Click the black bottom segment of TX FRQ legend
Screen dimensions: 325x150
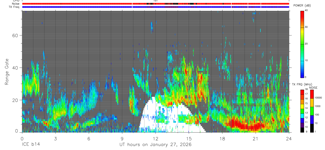tap(302, 130)
